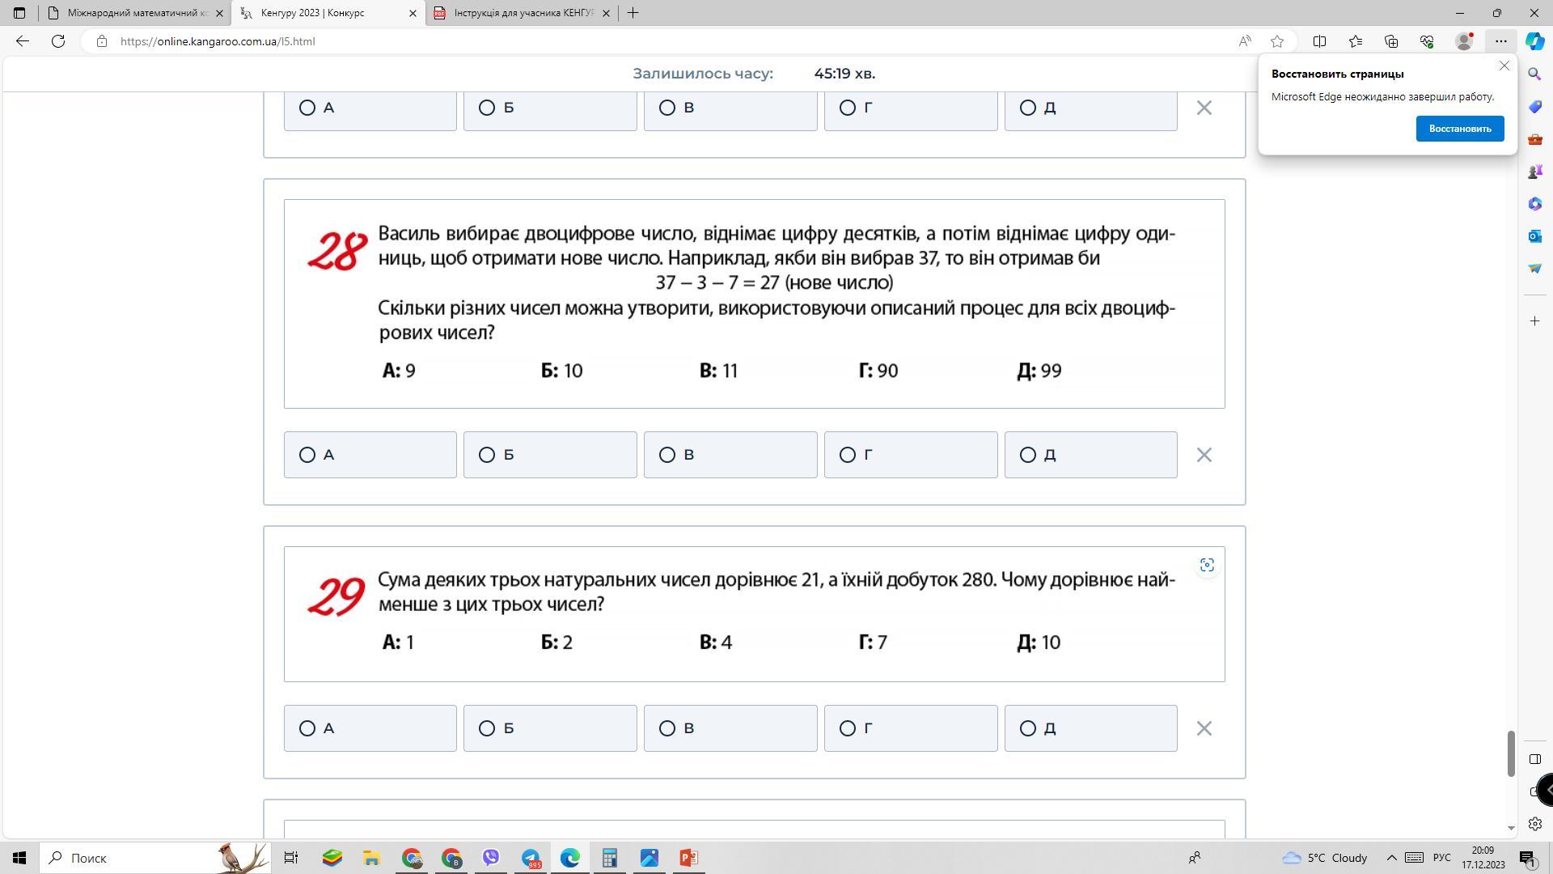Image resolution: width=1553 pixels, height=874 pixels.
Task: Add page to favorites with star icon
Action: 1277,41
